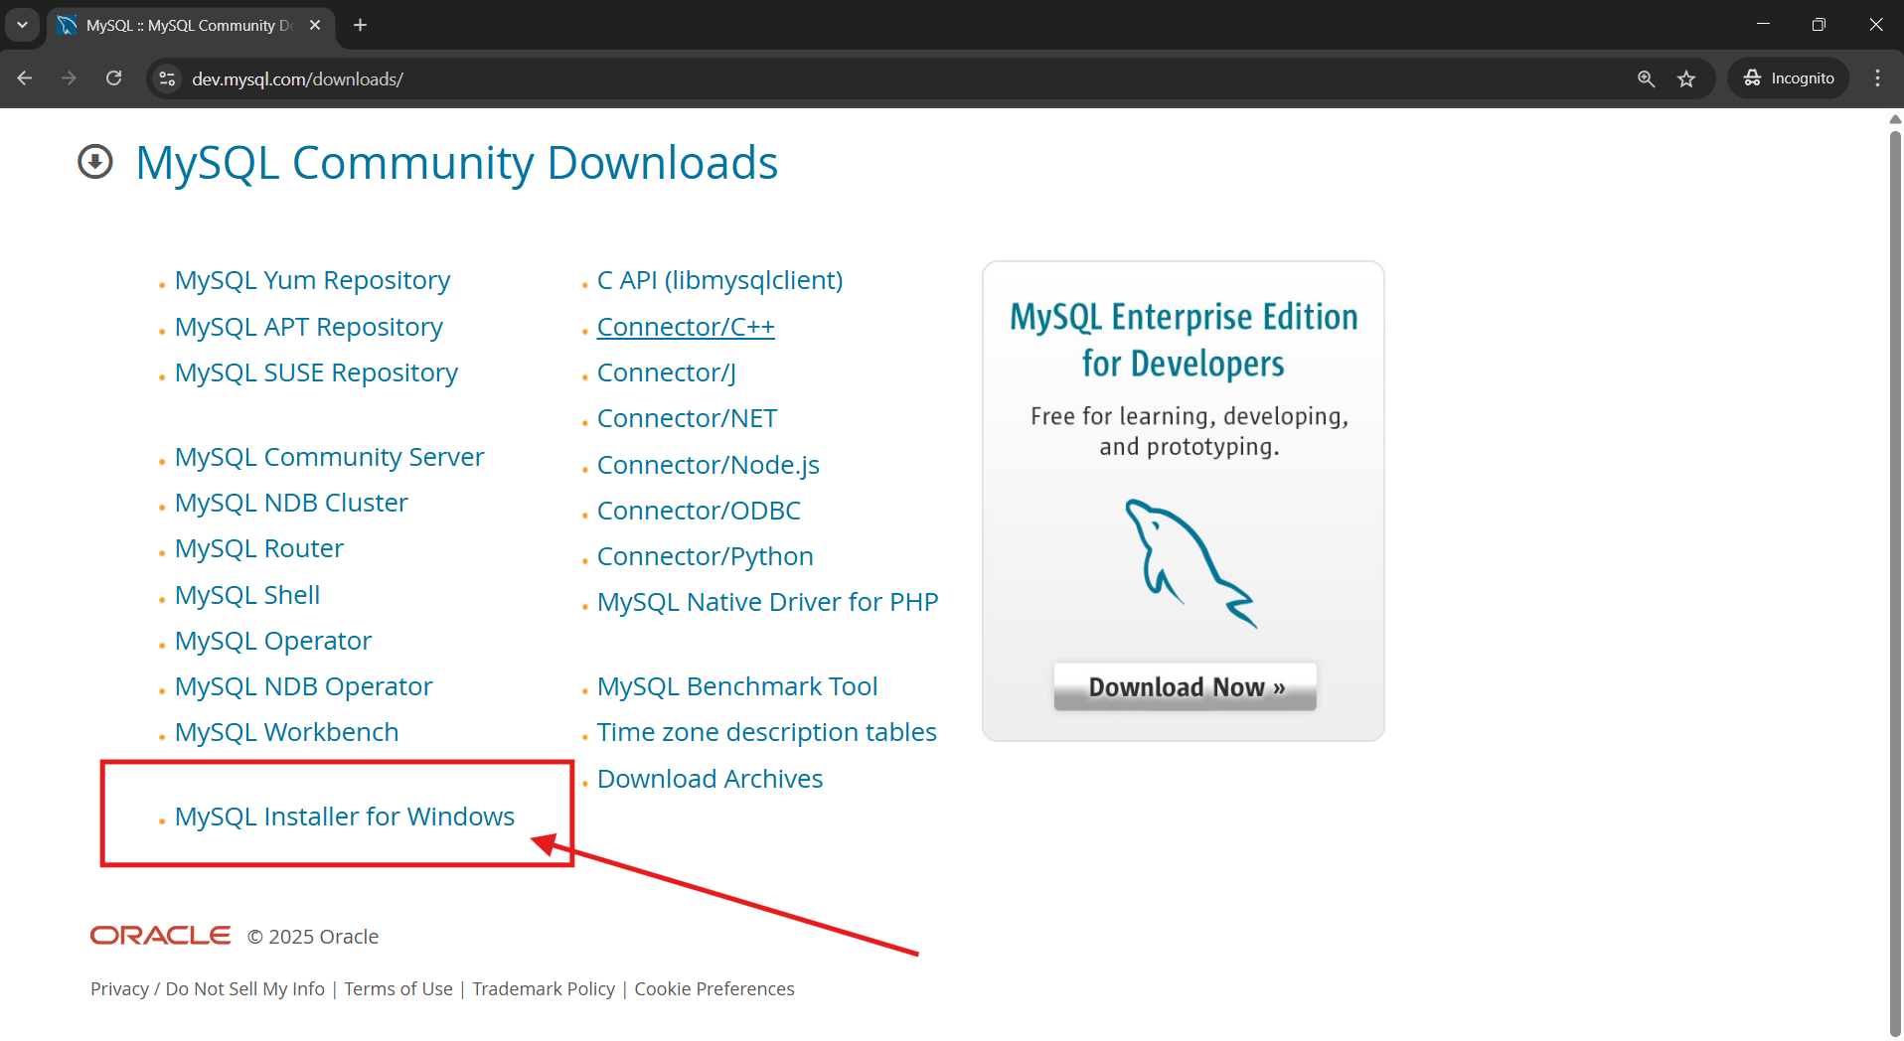The width and height of the screenshot is (1904, 1041).
Task: Open Connector/NET link
Action: coord(687,418)
